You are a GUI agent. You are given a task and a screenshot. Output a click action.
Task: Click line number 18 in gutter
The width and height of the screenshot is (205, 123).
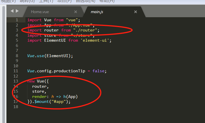coord(16,107)
